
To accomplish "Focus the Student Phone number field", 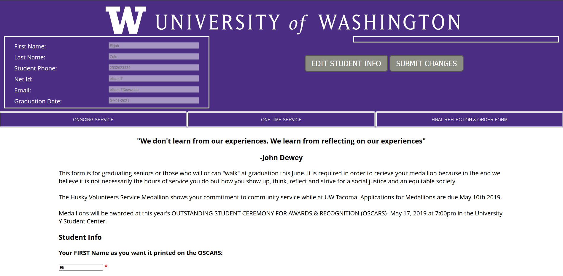I will click(x=154, y=67).
